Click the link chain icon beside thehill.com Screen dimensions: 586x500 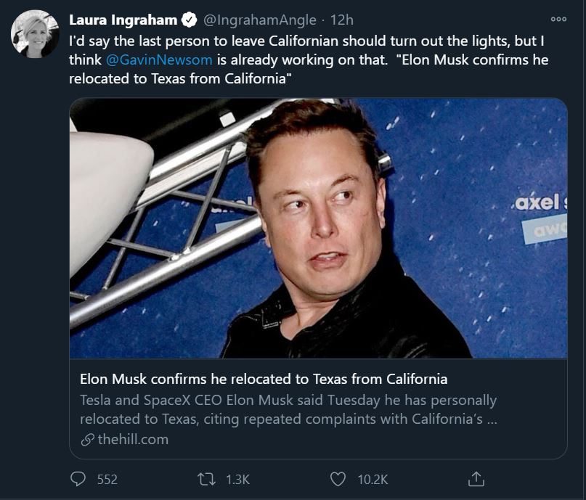coord(87,440)
